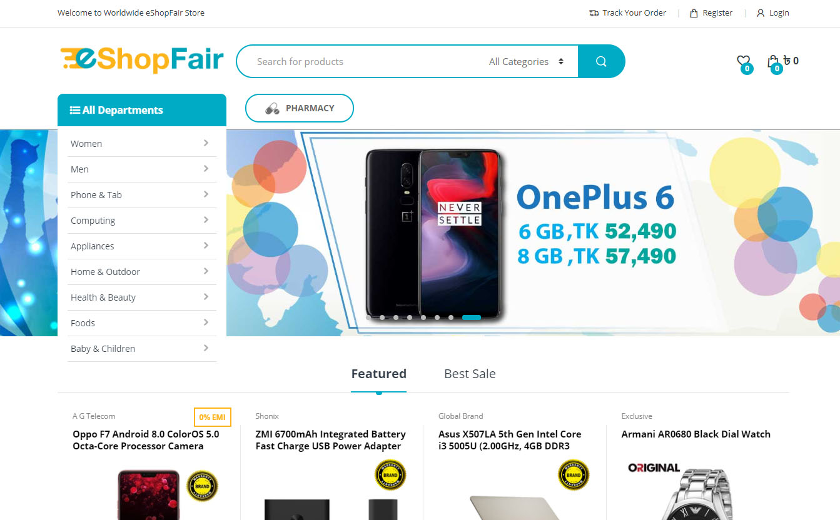Focus the Search for products field

tap(363, 62)
